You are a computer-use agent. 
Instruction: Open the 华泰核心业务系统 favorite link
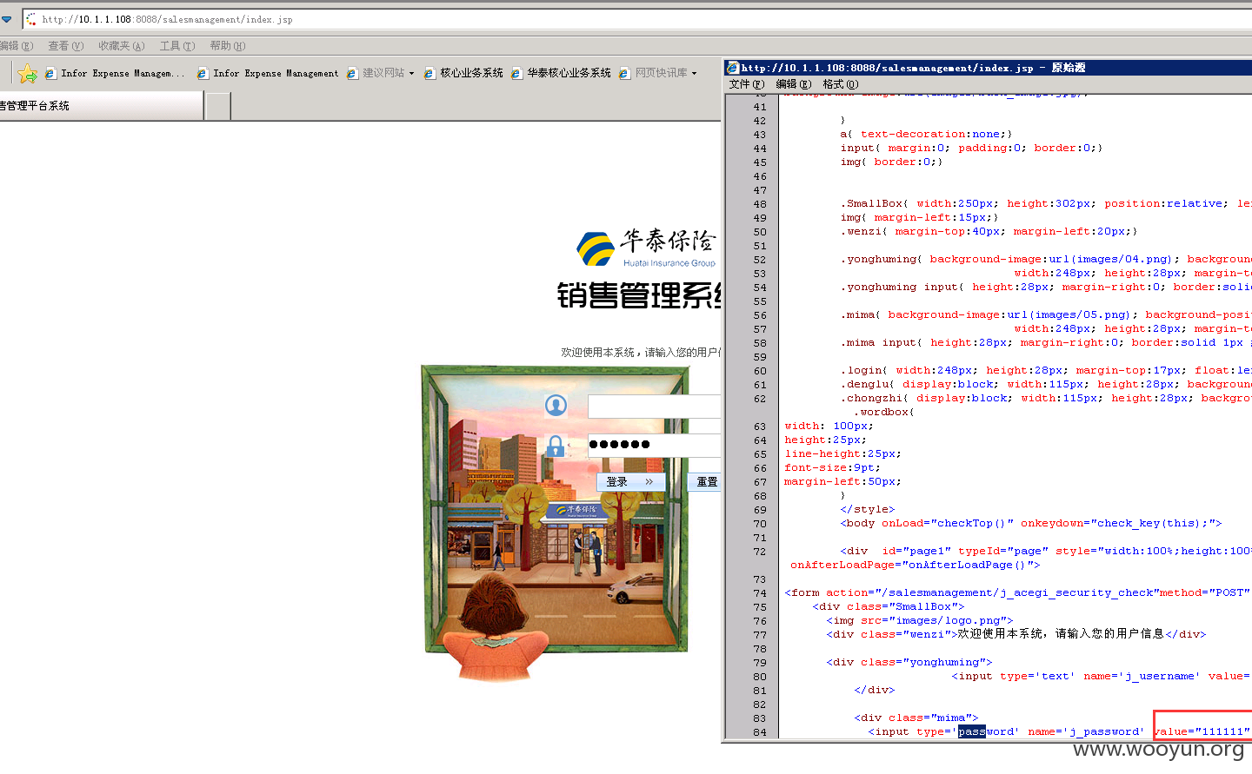[x=561, y=74]
